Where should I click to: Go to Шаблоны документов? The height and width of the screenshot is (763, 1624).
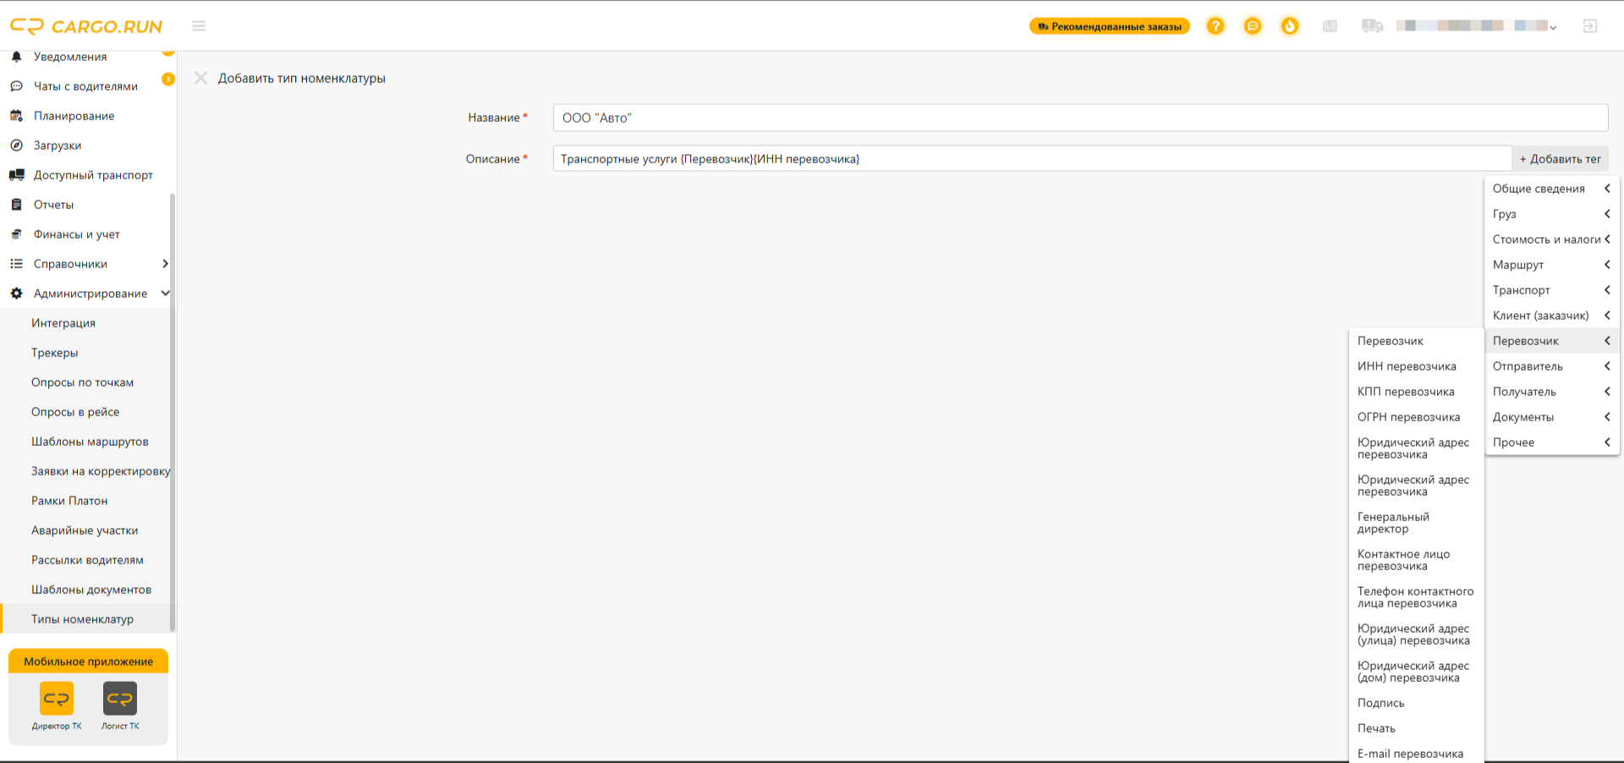tap(91, 590)
